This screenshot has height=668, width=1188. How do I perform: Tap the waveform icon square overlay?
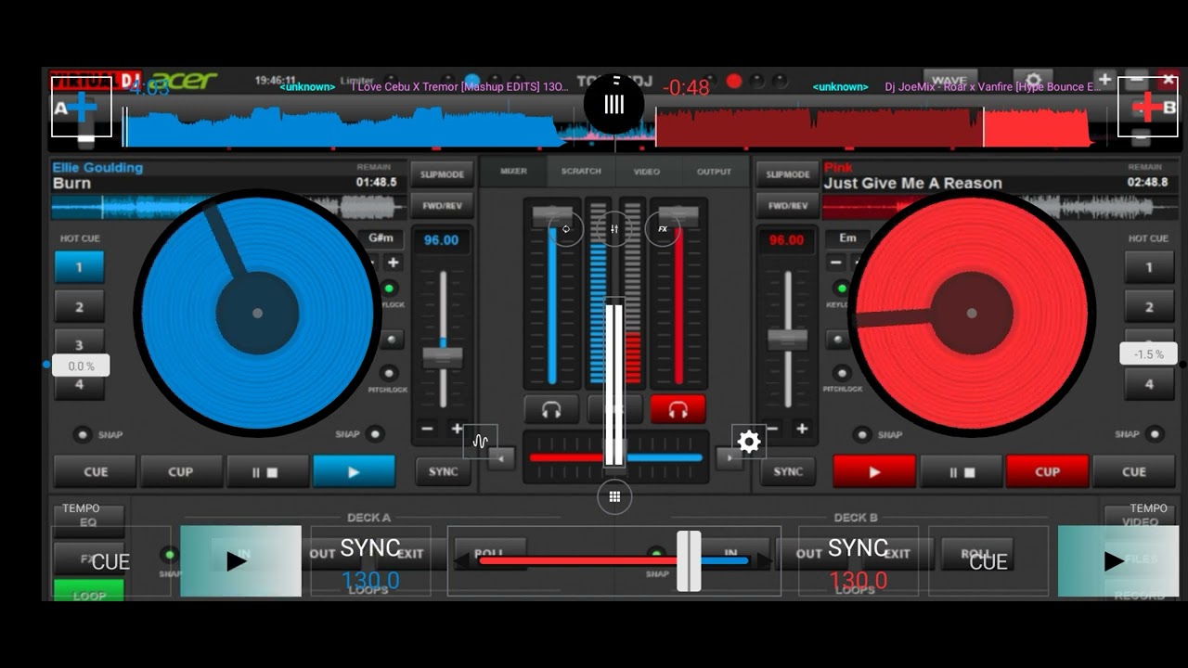480,442
